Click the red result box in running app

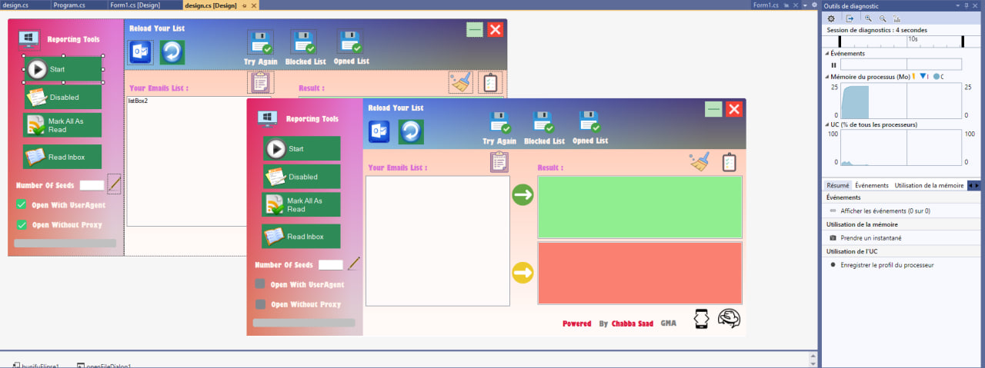pyautogui.click(x=639, y=274)
